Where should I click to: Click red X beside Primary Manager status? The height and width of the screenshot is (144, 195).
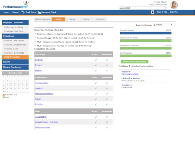click(x=35, y=38)
